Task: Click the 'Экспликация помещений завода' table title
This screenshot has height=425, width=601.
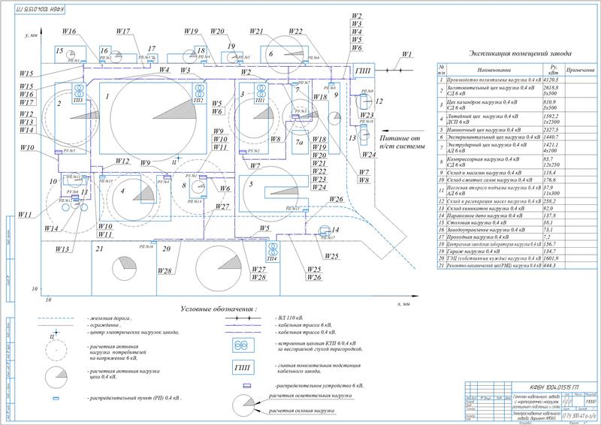Action: pos(520,53)
